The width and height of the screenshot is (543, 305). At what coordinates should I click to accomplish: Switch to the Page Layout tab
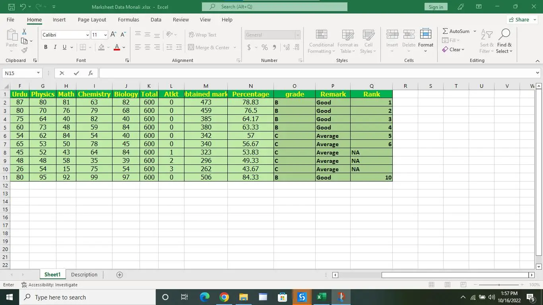[92, 19]
